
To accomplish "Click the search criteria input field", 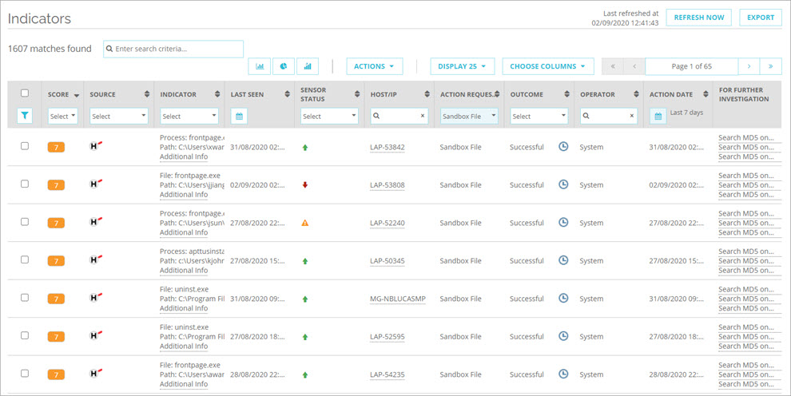I will tap(173, 49).
